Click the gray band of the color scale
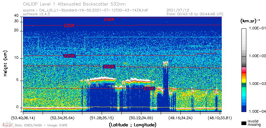The height and width of the screenshot is (128, 266). point(244,59)
